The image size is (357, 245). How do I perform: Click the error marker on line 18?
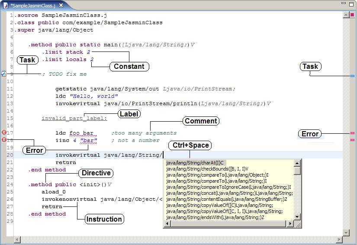(x=4, y=139)
